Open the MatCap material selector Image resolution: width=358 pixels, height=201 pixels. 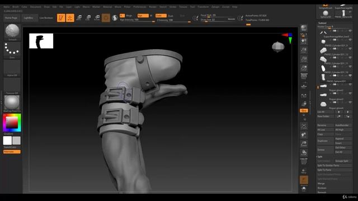pos(12,103)
